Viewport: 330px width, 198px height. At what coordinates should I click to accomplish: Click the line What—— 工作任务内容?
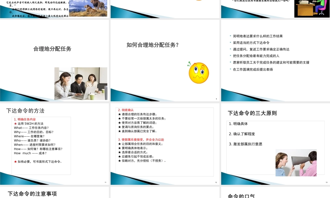click(x=31, y=128)
